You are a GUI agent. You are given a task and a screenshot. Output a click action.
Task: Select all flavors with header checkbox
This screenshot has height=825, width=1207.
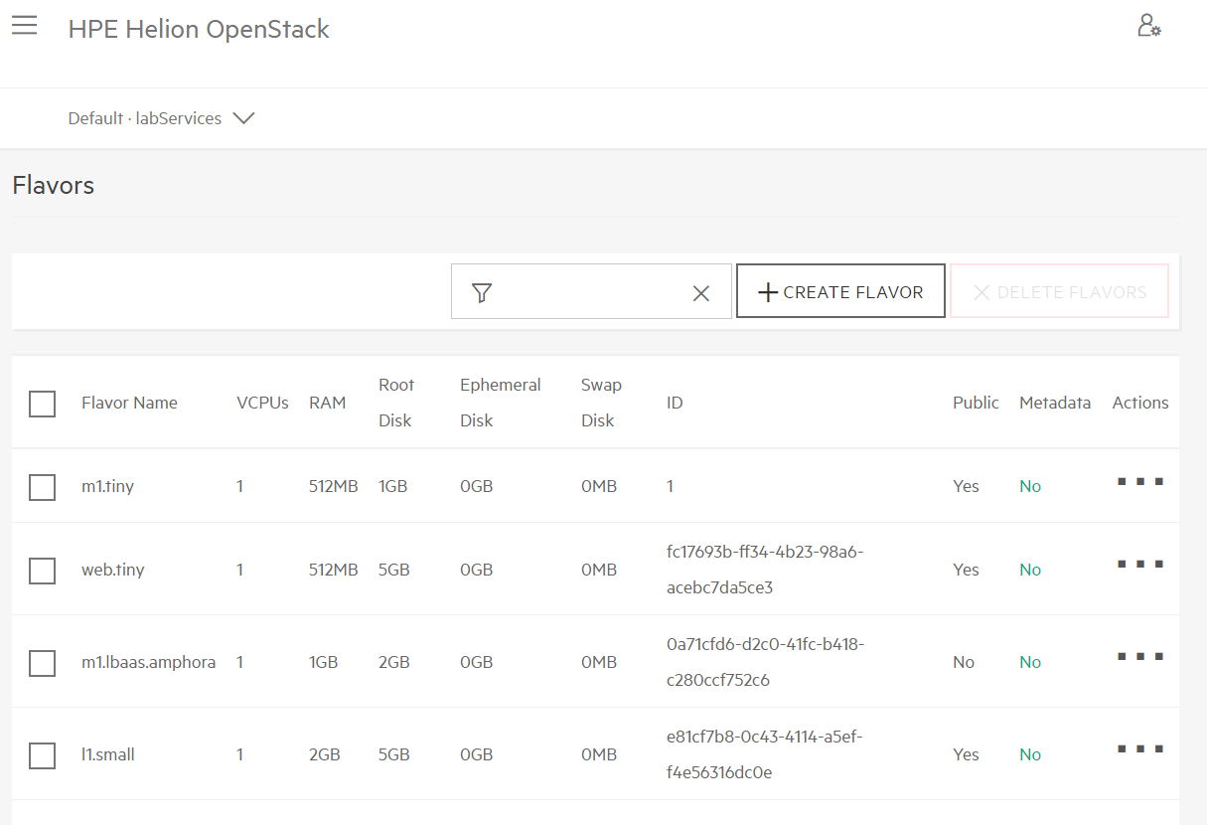click(x=42, y=404)
